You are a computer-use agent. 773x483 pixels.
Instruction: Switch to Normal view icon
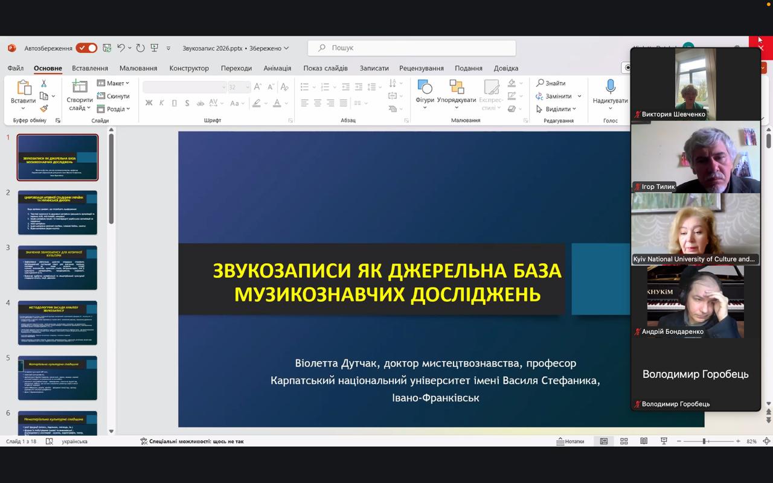[x=603, y=441]
